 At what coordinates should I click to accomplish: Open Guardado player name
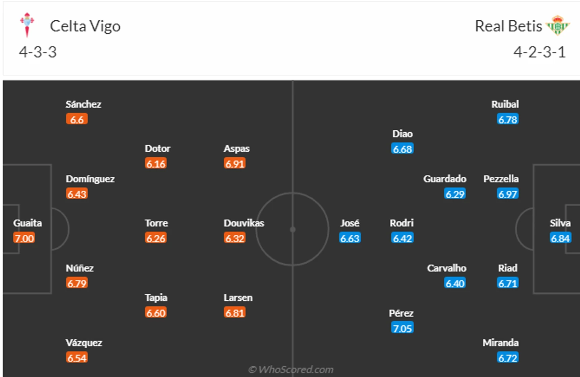pos(445,179)
